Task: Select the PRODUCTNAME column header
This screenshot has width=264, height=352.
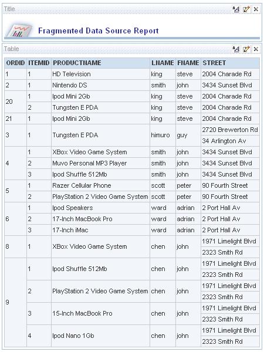Action: coord(100,63)
